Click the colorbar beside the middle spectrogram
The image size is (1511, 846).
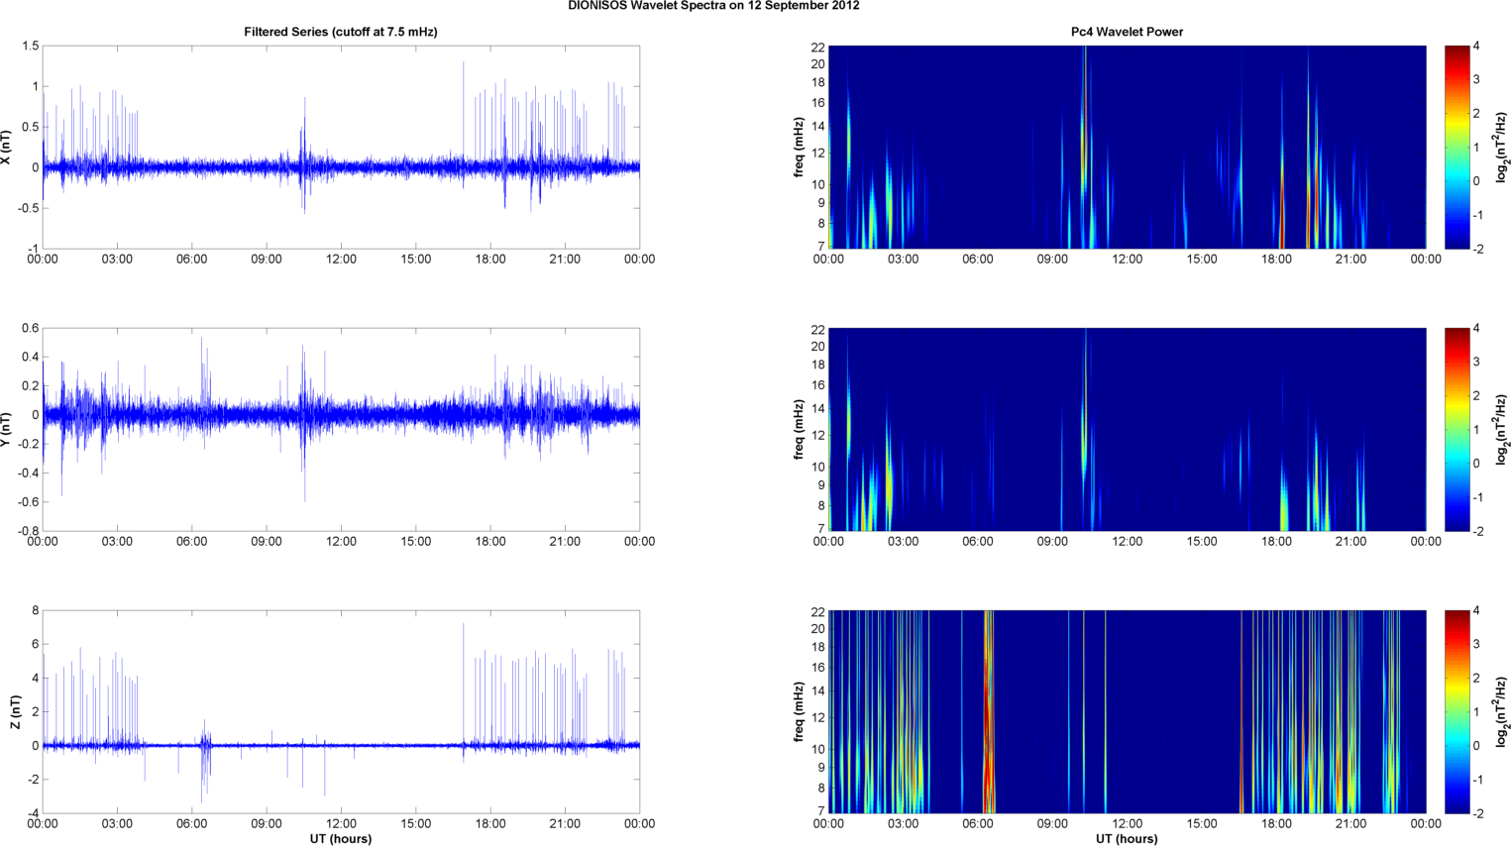[x=1457, y=429]
